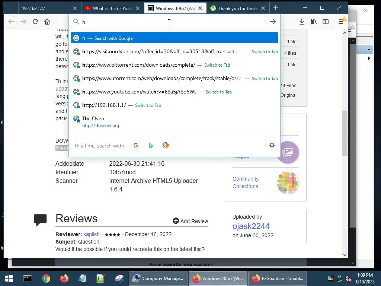Viewport: 381px width, 286px height.
Task: Open uploader ojask2244 profile link
Action: tap(251, 226)
